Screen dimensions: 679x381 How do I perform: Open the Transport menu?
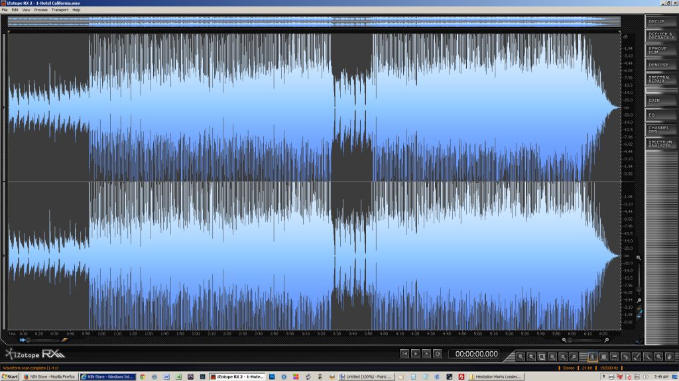[60, 9]
